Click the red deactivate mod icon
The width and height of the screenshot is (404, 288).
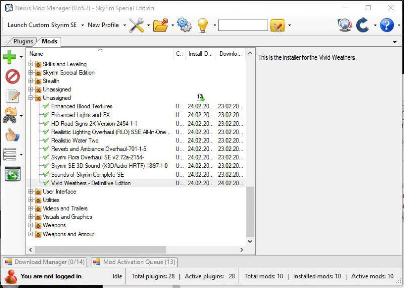point(12,76)
